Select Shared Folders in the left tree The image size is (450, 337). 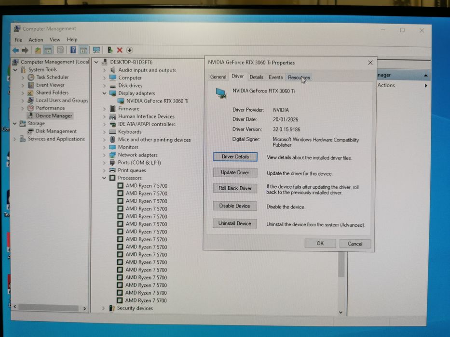tap(52, 92)
